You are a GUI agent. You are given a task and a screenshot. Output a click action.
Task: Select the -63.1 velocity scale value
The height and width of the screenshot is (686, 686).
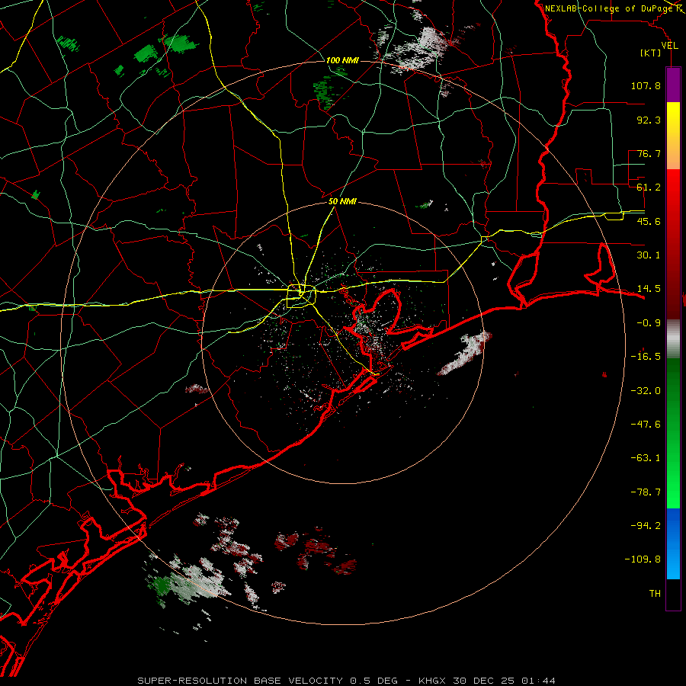[x=646, y=458]
